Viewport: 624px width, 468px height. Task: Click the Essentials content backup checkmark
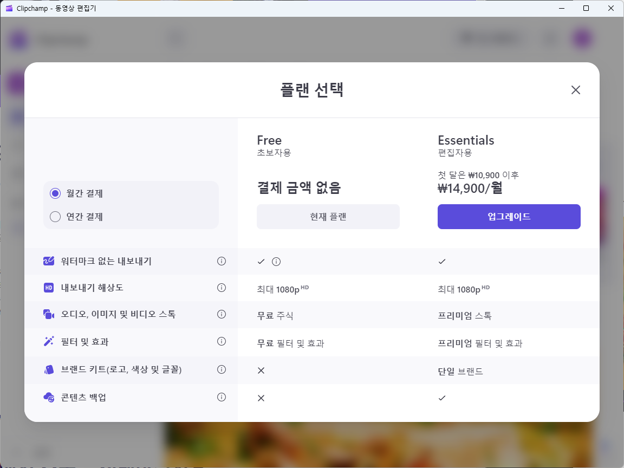pos(442,398)
